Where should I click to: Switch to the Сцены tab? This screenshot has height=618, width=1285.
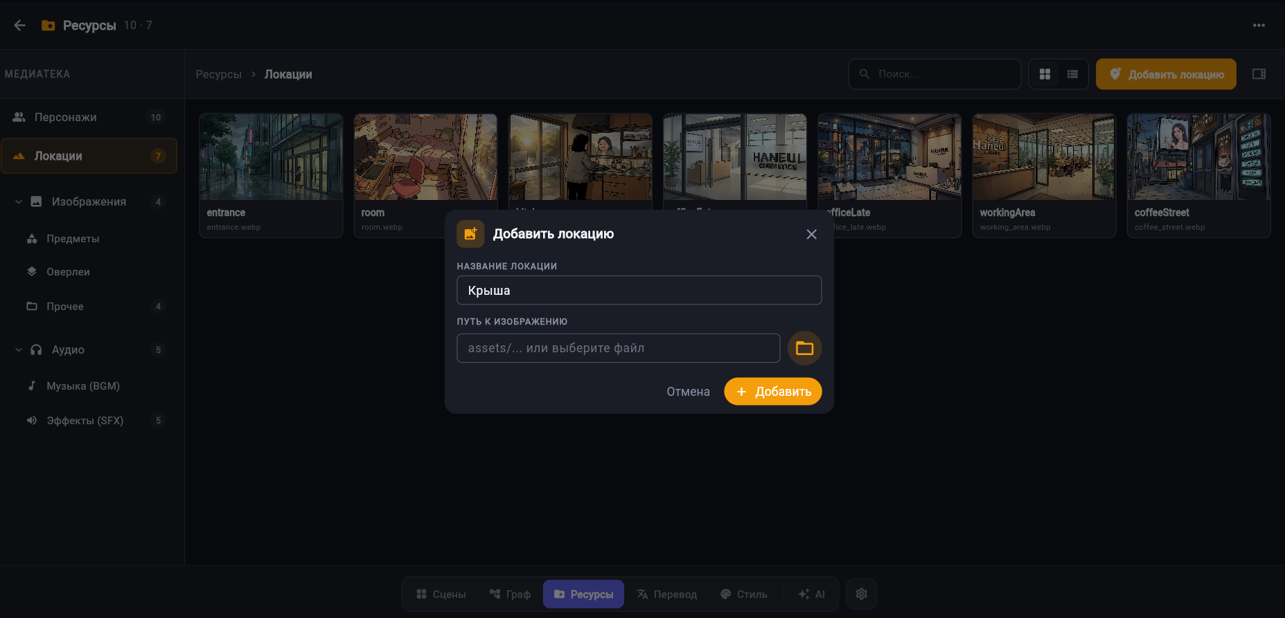(x=441, y=594)
